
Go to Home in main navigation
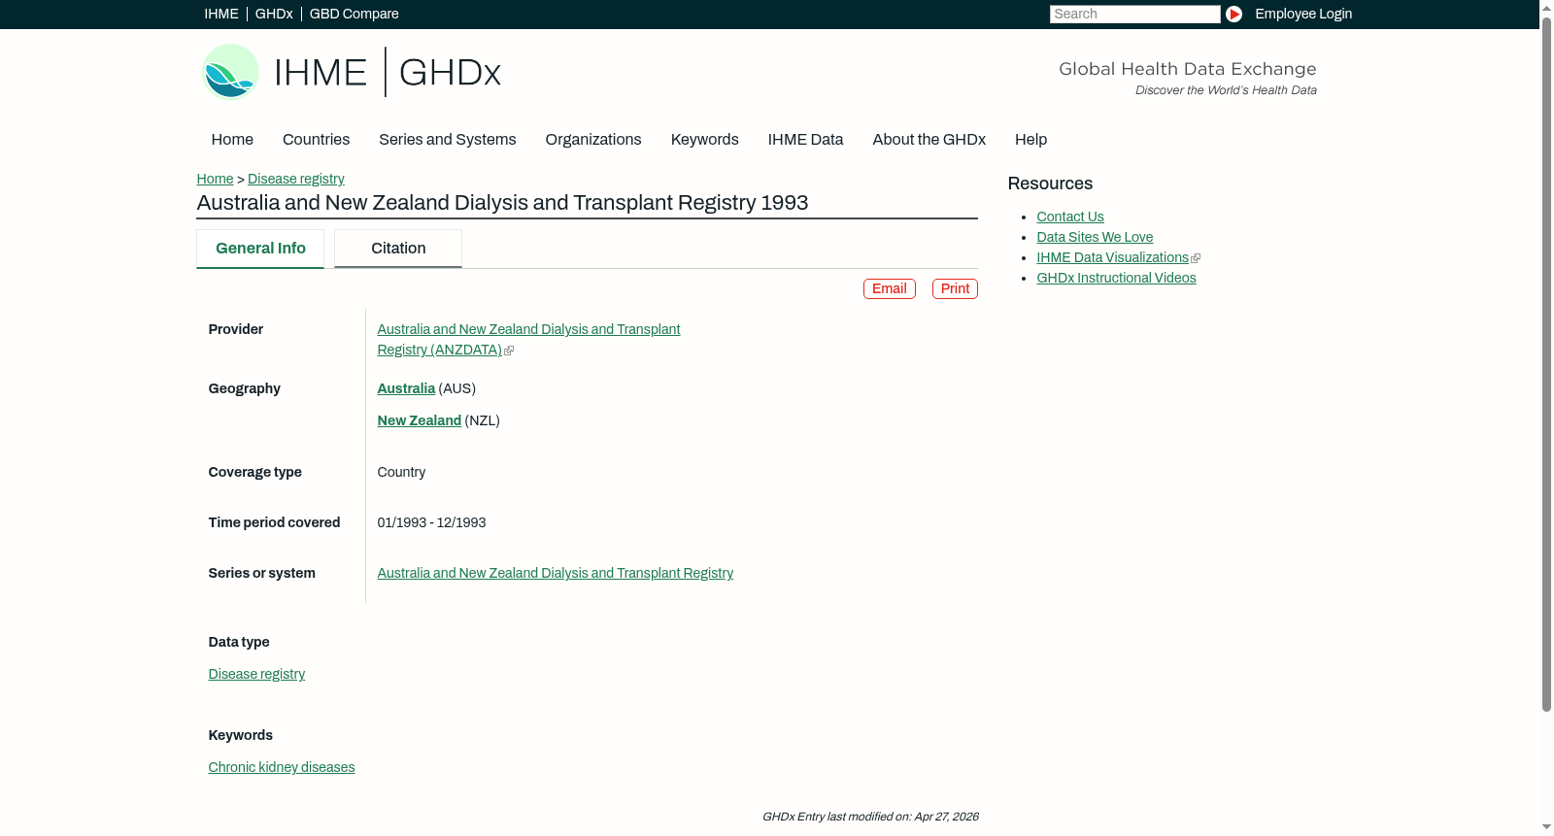(x=232, y=140)
